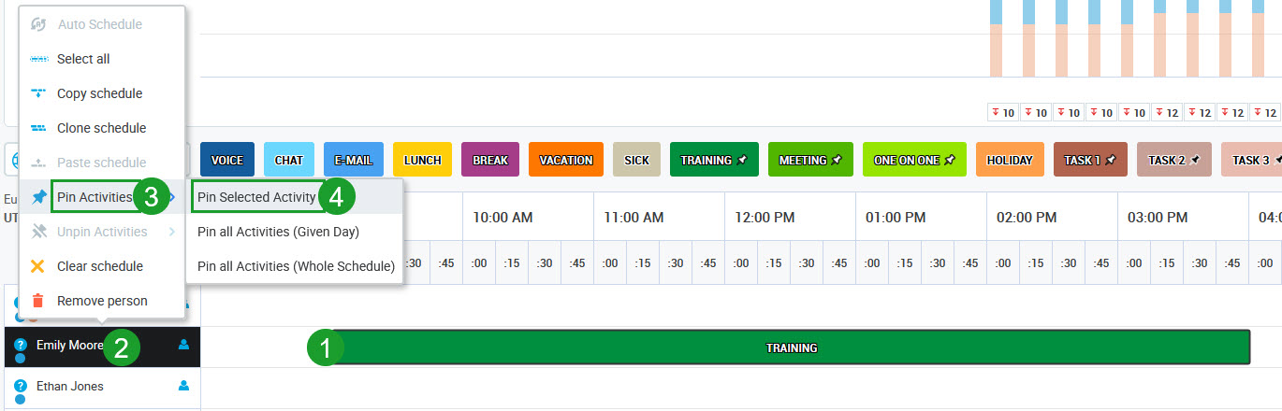The image size is (1282, 411).
Task: Select the green TRAINING block on timeline
Action: pos(791,347)
